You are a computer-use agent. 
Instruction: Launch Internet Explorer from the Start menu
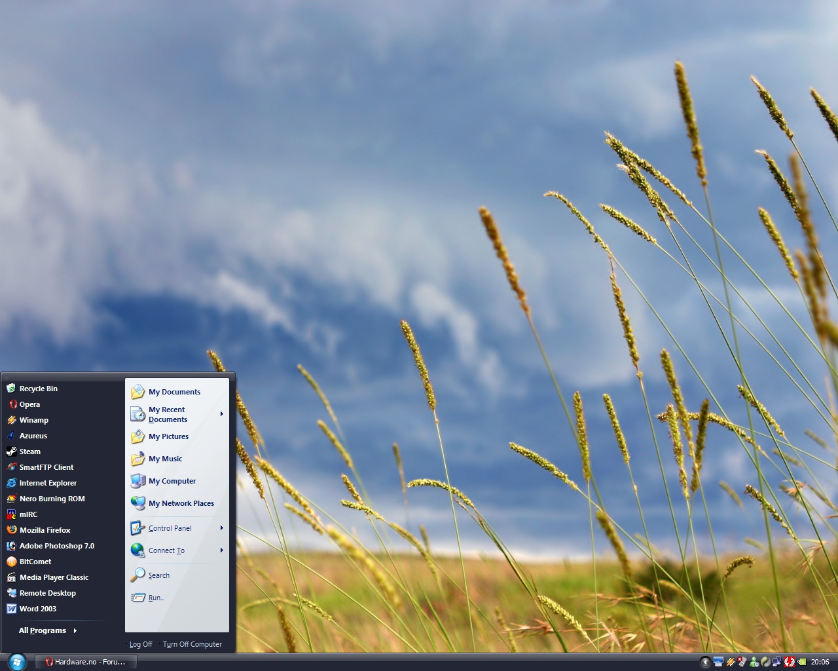[41, 483]
